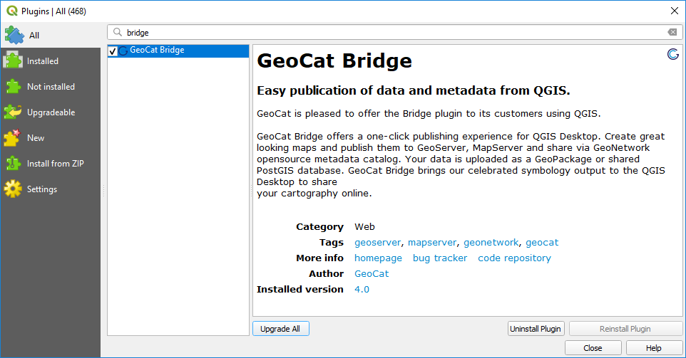Open the plugin homepage link

tap(378, 258)
